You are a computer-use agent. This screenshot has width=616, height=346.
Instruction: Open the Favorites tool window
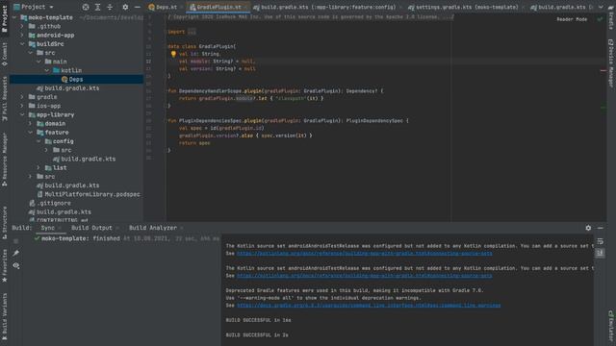[4, 265]
